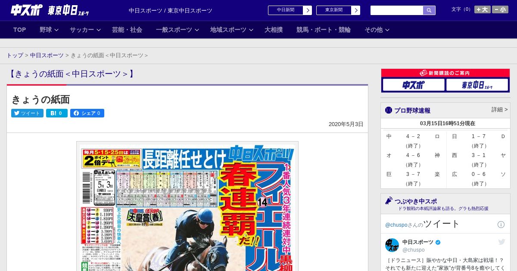Image resolution: width=517 pixels, height=271 pixels.
Task: Click the baseball icon beside プロ野球速報
Action: tap(389, 110)
